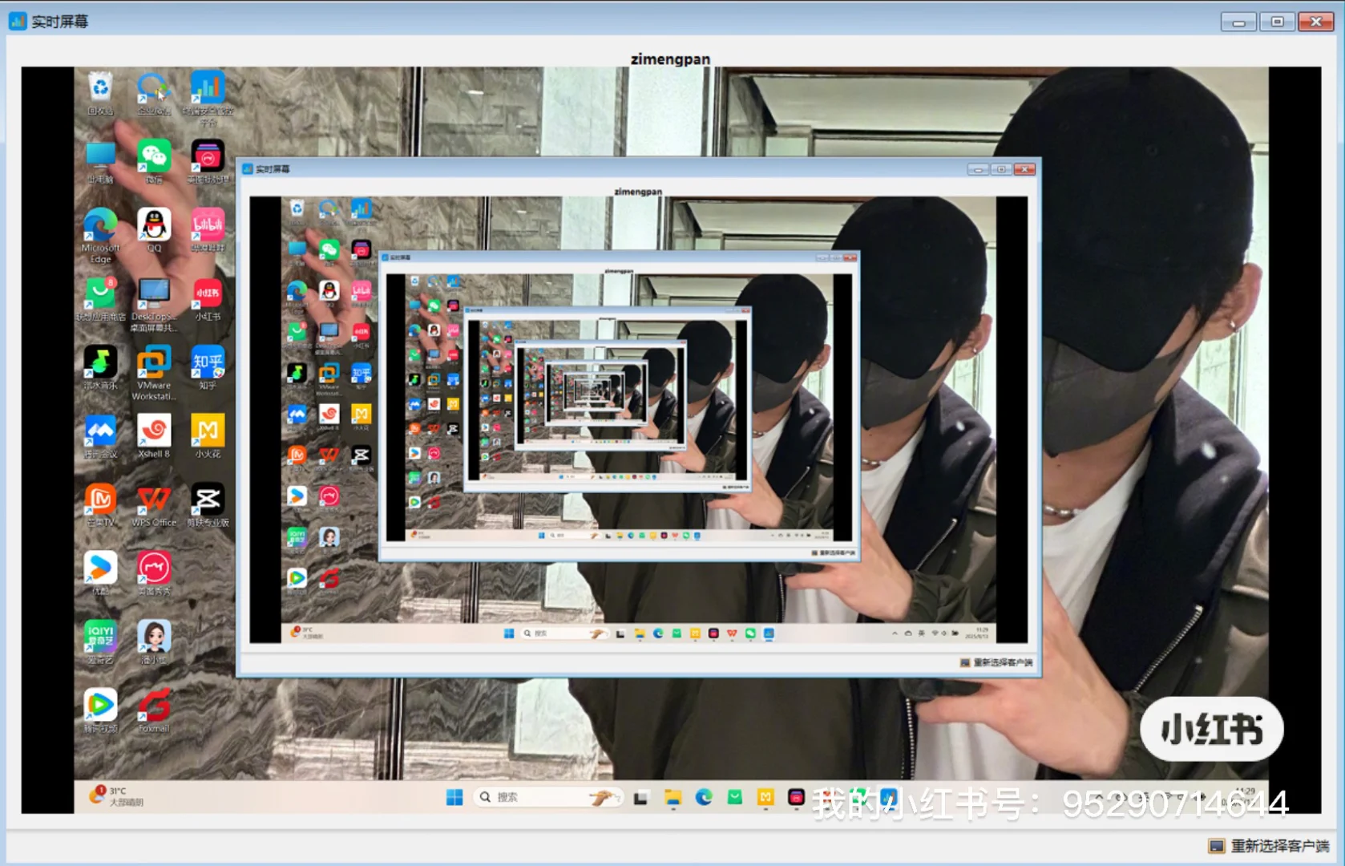1345x866 pixels.
Task: Open the Youku desktop icon
Action: tap(100, 569)
